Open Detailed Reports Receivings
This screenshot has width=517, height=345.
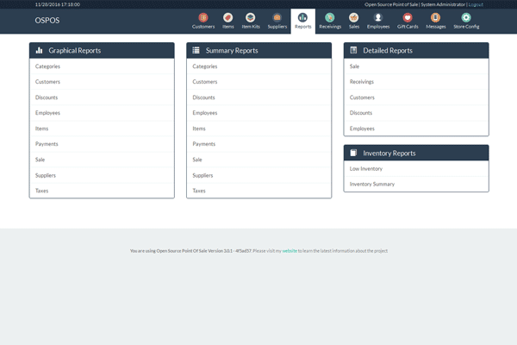point(416,82)
